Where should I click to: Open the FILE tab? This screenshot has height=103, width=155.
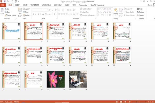pyautogui.click(x=3, y=5)
